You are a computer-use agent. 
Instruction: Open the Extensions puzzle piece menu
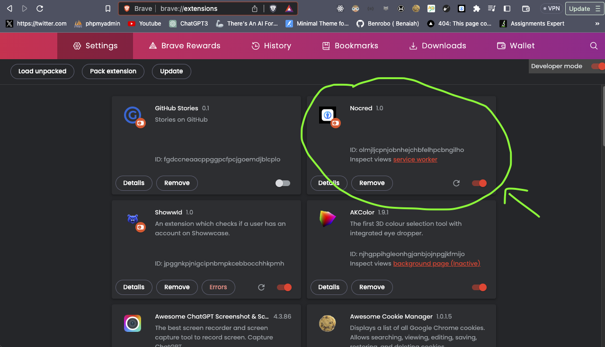pyautogui.click(x=477, y=9)
